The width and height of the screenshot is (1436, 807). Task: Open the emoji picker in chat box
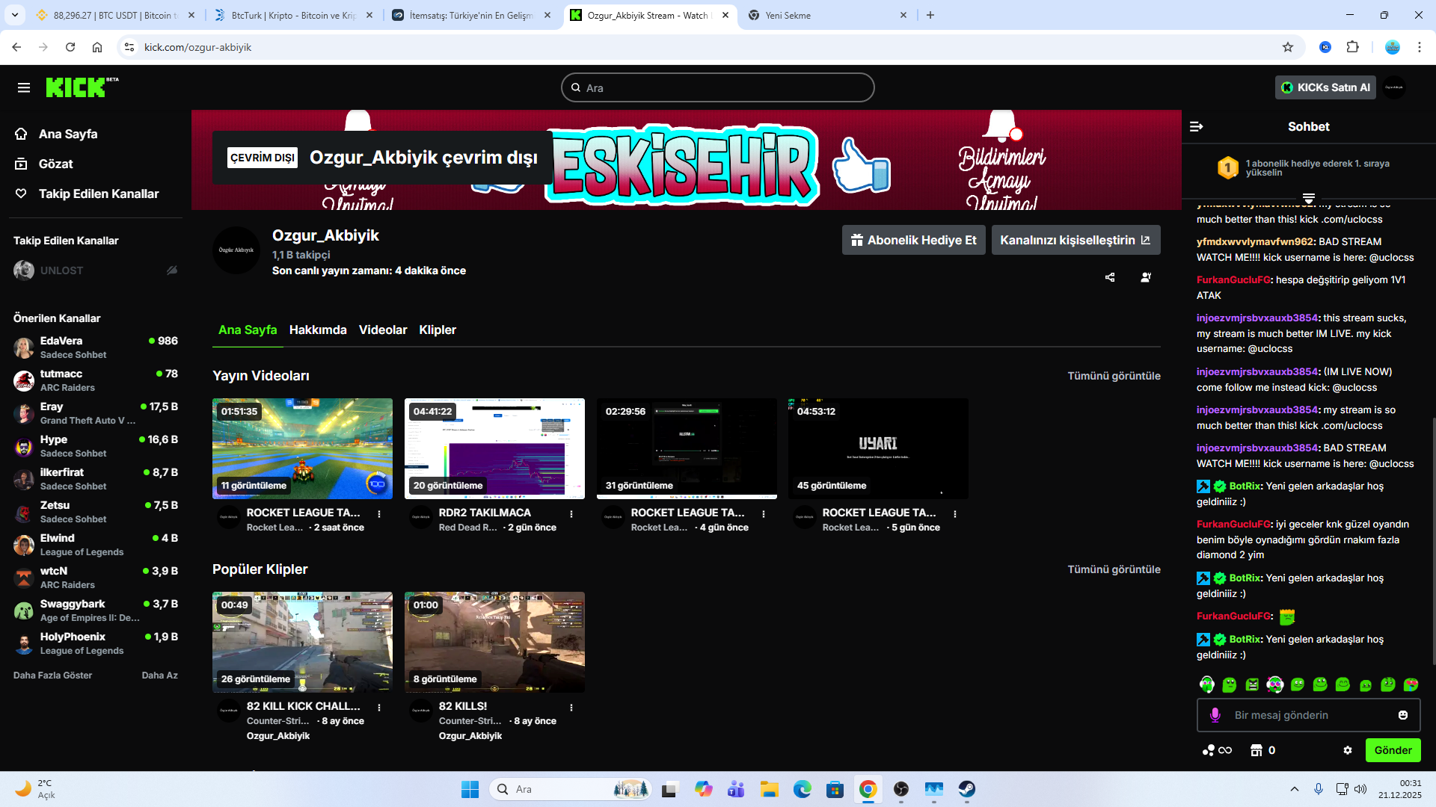click(1403, 715)
